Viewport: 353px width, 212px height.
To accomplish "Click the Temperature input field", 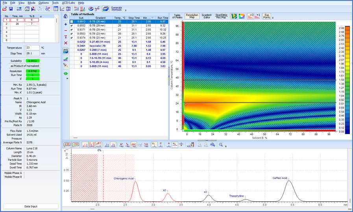I will click(x=33, y=48).
